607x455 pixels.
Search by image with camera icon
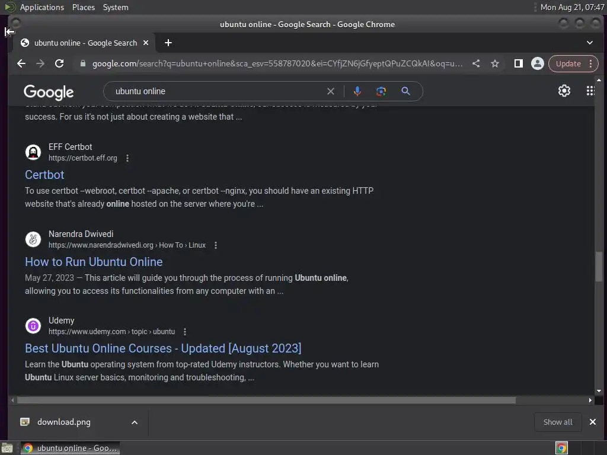(381, 91)
